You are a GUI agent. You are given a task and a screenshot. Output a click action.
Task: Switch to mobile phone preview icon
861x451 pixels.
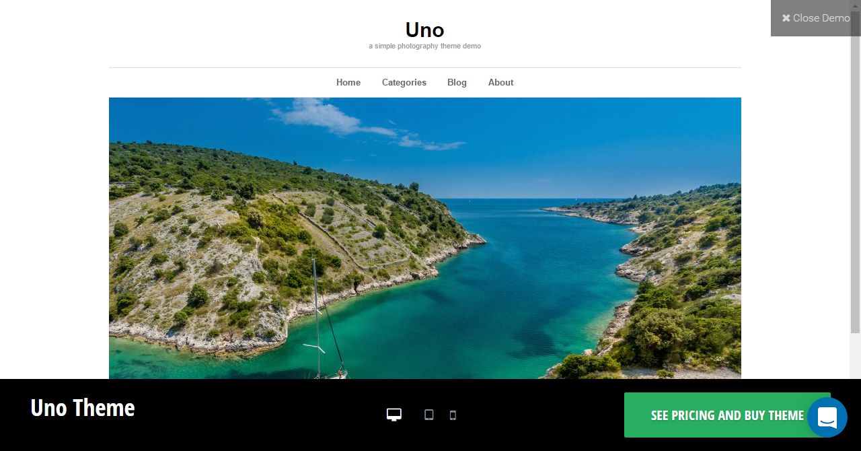[x=453, y=415]
